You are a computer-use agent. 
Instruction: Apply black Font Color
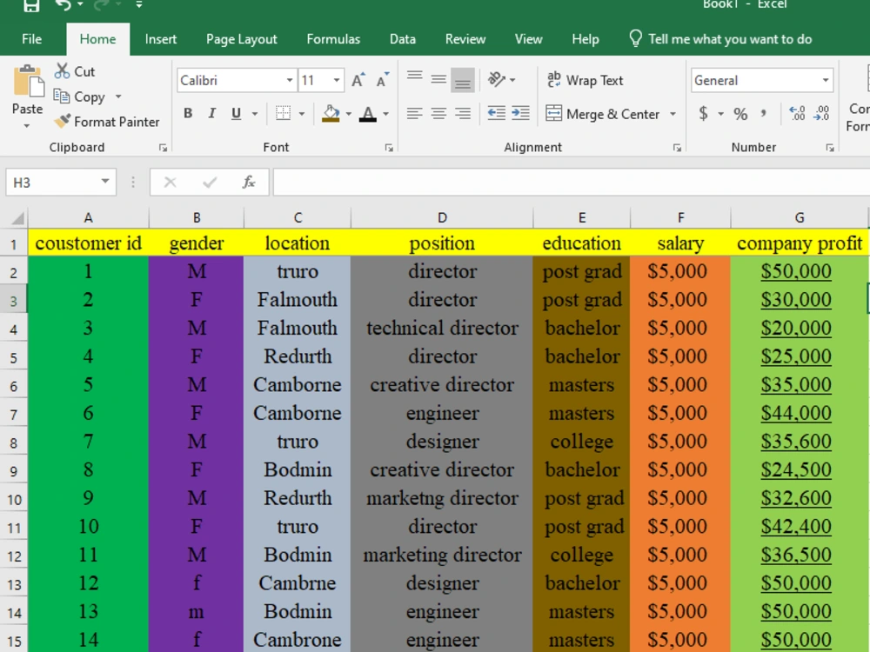click(x=367, y=114)
